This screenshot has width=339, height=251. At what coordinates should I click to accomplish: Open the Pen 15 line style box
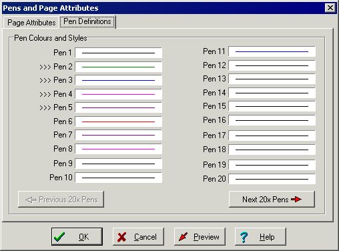tap(272, 106)
